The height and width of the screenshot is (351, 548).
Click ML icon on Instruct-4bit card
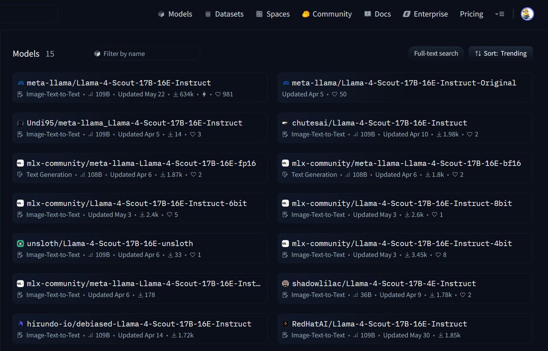point(285,243)
